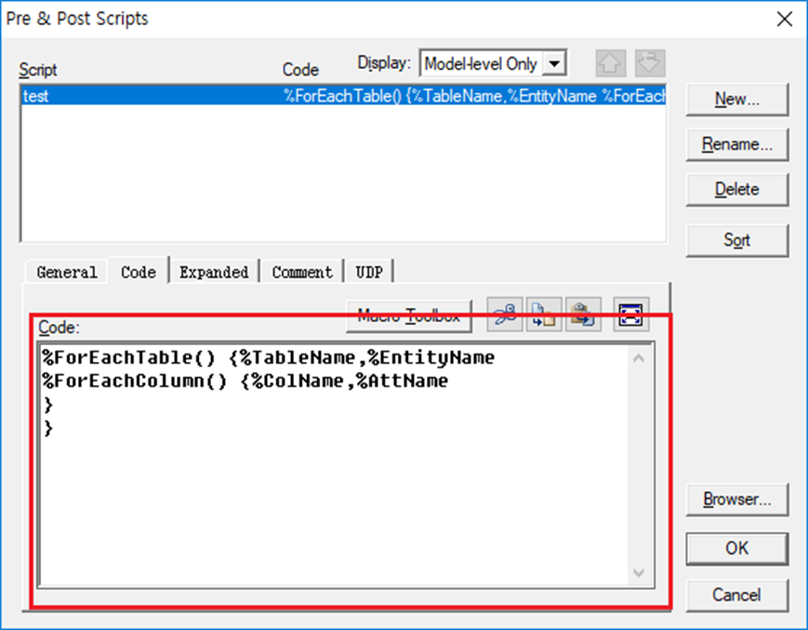Select the test script row

coord(344,95)
